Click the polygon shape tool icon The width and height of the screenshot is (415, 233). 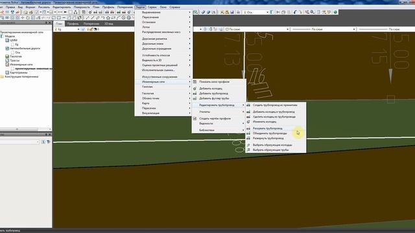[x=108, y=17]
